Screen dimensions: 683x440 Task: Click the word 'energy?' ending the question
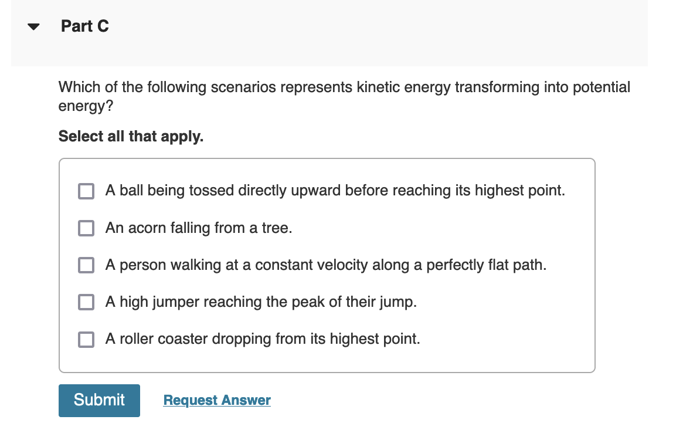[86, 106]
